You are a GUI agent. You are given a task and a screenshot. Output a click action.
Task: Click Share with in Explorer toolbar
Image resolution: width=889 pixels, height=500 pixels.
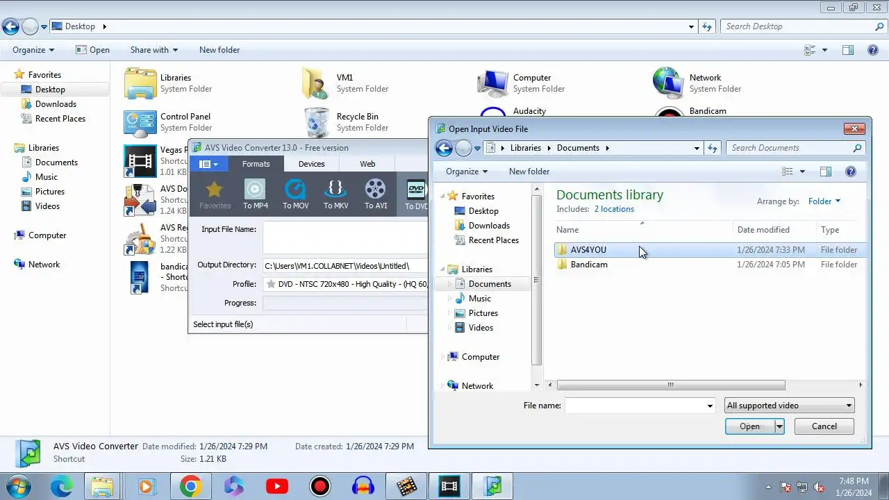point(154,50)
